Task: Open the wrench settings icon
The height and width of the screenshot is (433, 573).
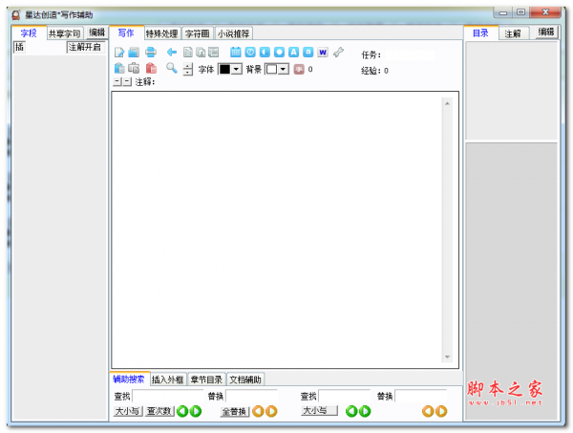Action: [x=339, y=53]
